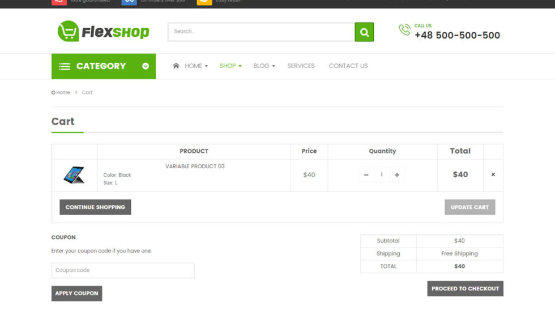Go to the Services page
Viewport: 555px width, 312px height.
tap(301, 66)
